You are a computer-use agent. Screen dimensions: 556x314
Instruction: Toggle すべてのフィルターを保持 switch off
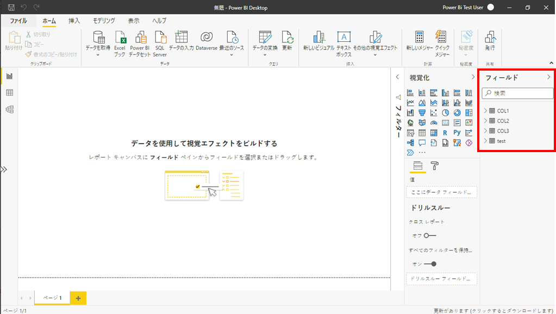pos(429,264)
